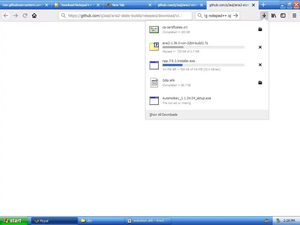Click the aria2-1.36.0-win-32bit-build2.7z filename
This screenshot has height=225, width=300.
tap(185, 43)
